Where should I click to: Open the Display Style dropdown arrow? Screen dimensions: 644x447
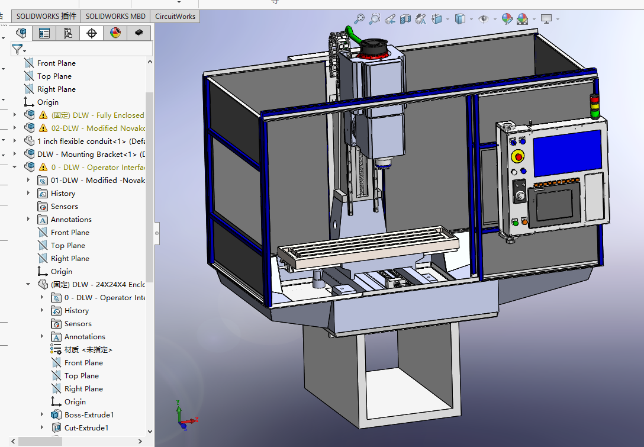pyautogui.click(x=471, y=19)
